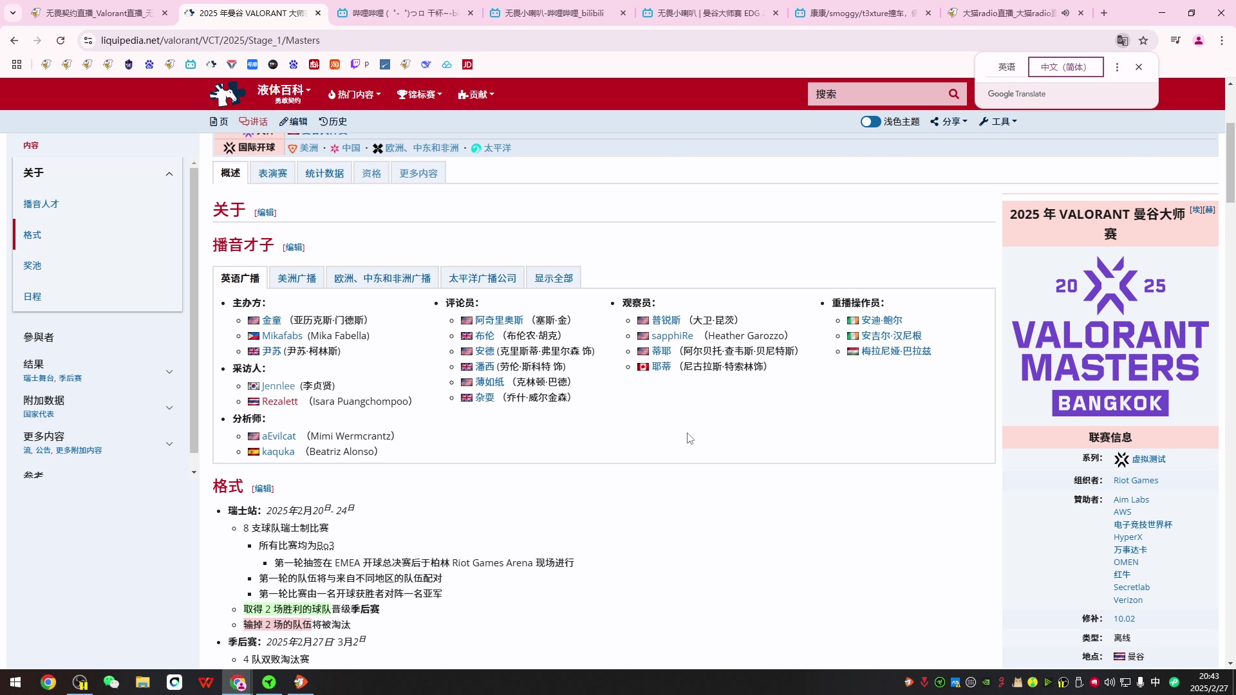
Task: Click the Google Translate icon in address bar
Action: (1122, 41)
